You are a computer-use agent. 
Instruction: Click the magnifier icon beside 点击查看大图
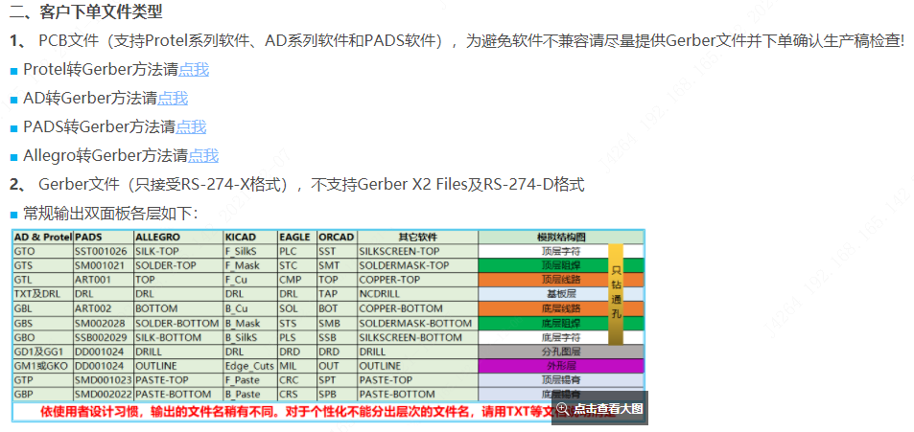click(x=563, y=409)
